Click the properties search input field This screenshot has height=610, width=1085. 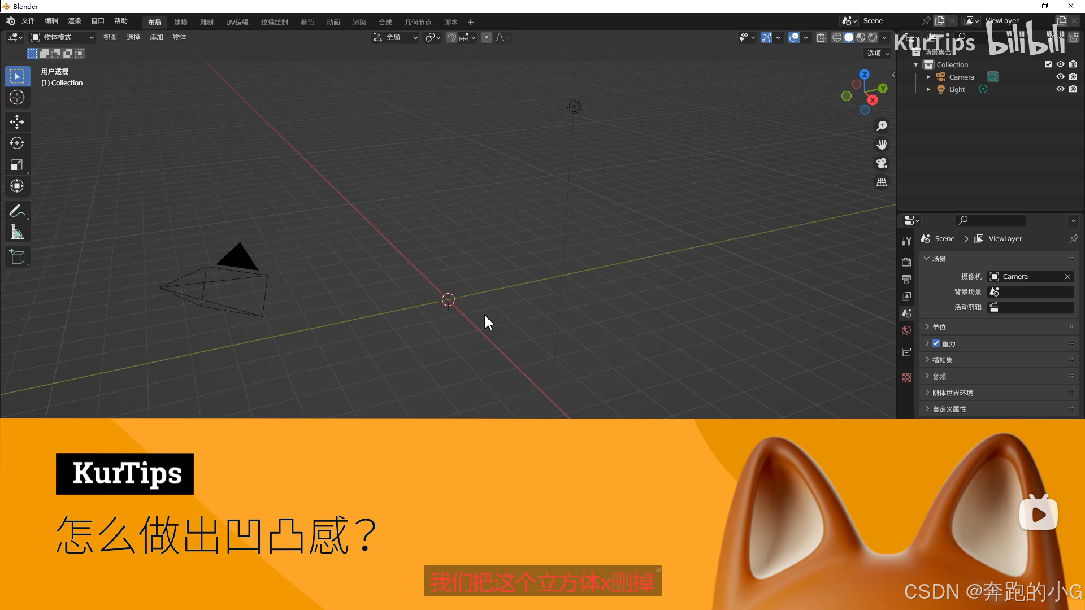[992, 220]
